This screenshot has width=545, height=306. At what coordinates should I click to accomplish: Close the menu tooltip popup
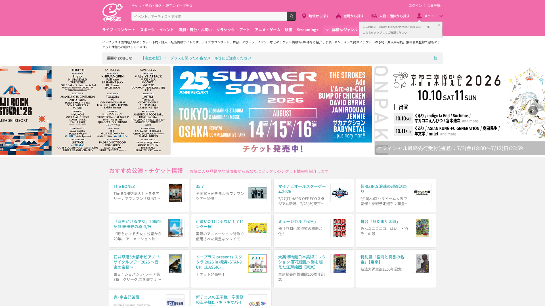[x=439, y=25]
